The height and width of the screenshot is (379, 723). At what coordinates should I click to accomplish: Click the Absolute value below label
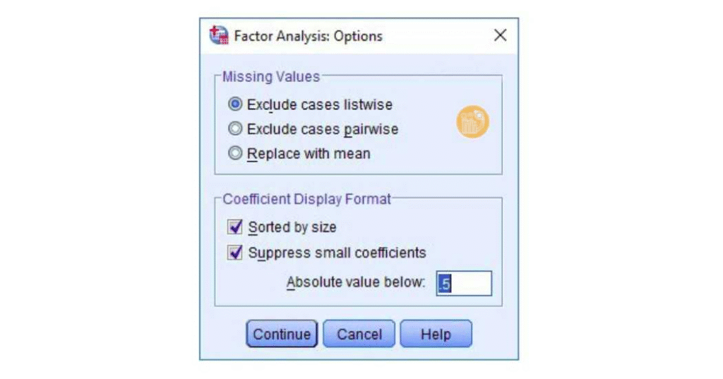pos(356,283)
